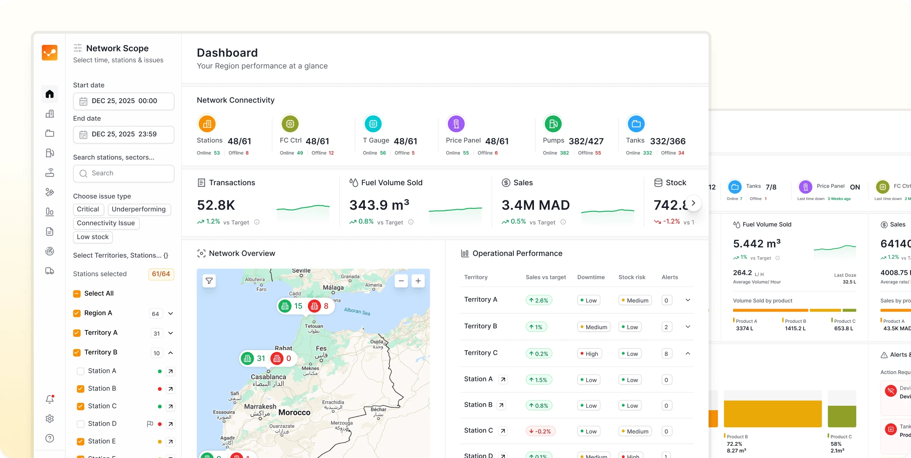
Task: Open Station A external link arrow
Action: click(x=170, y=371)
